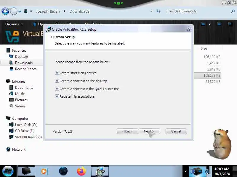Show hidden system tray icons

tap(185, 171)
